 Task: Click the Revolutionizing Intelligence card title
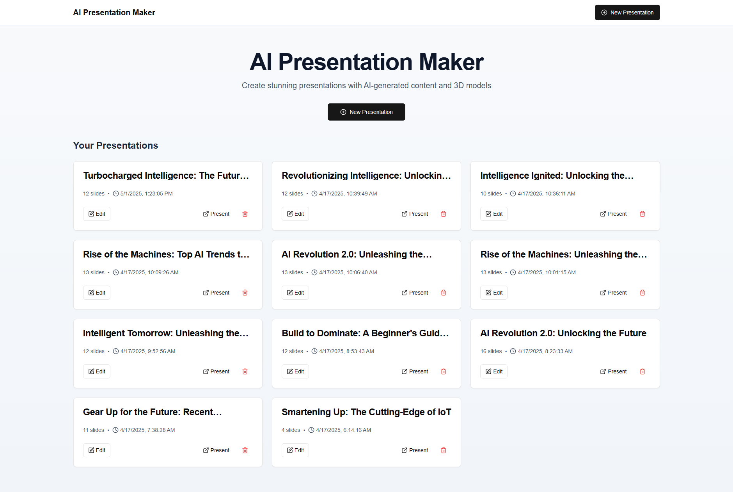tap(366, 176)
